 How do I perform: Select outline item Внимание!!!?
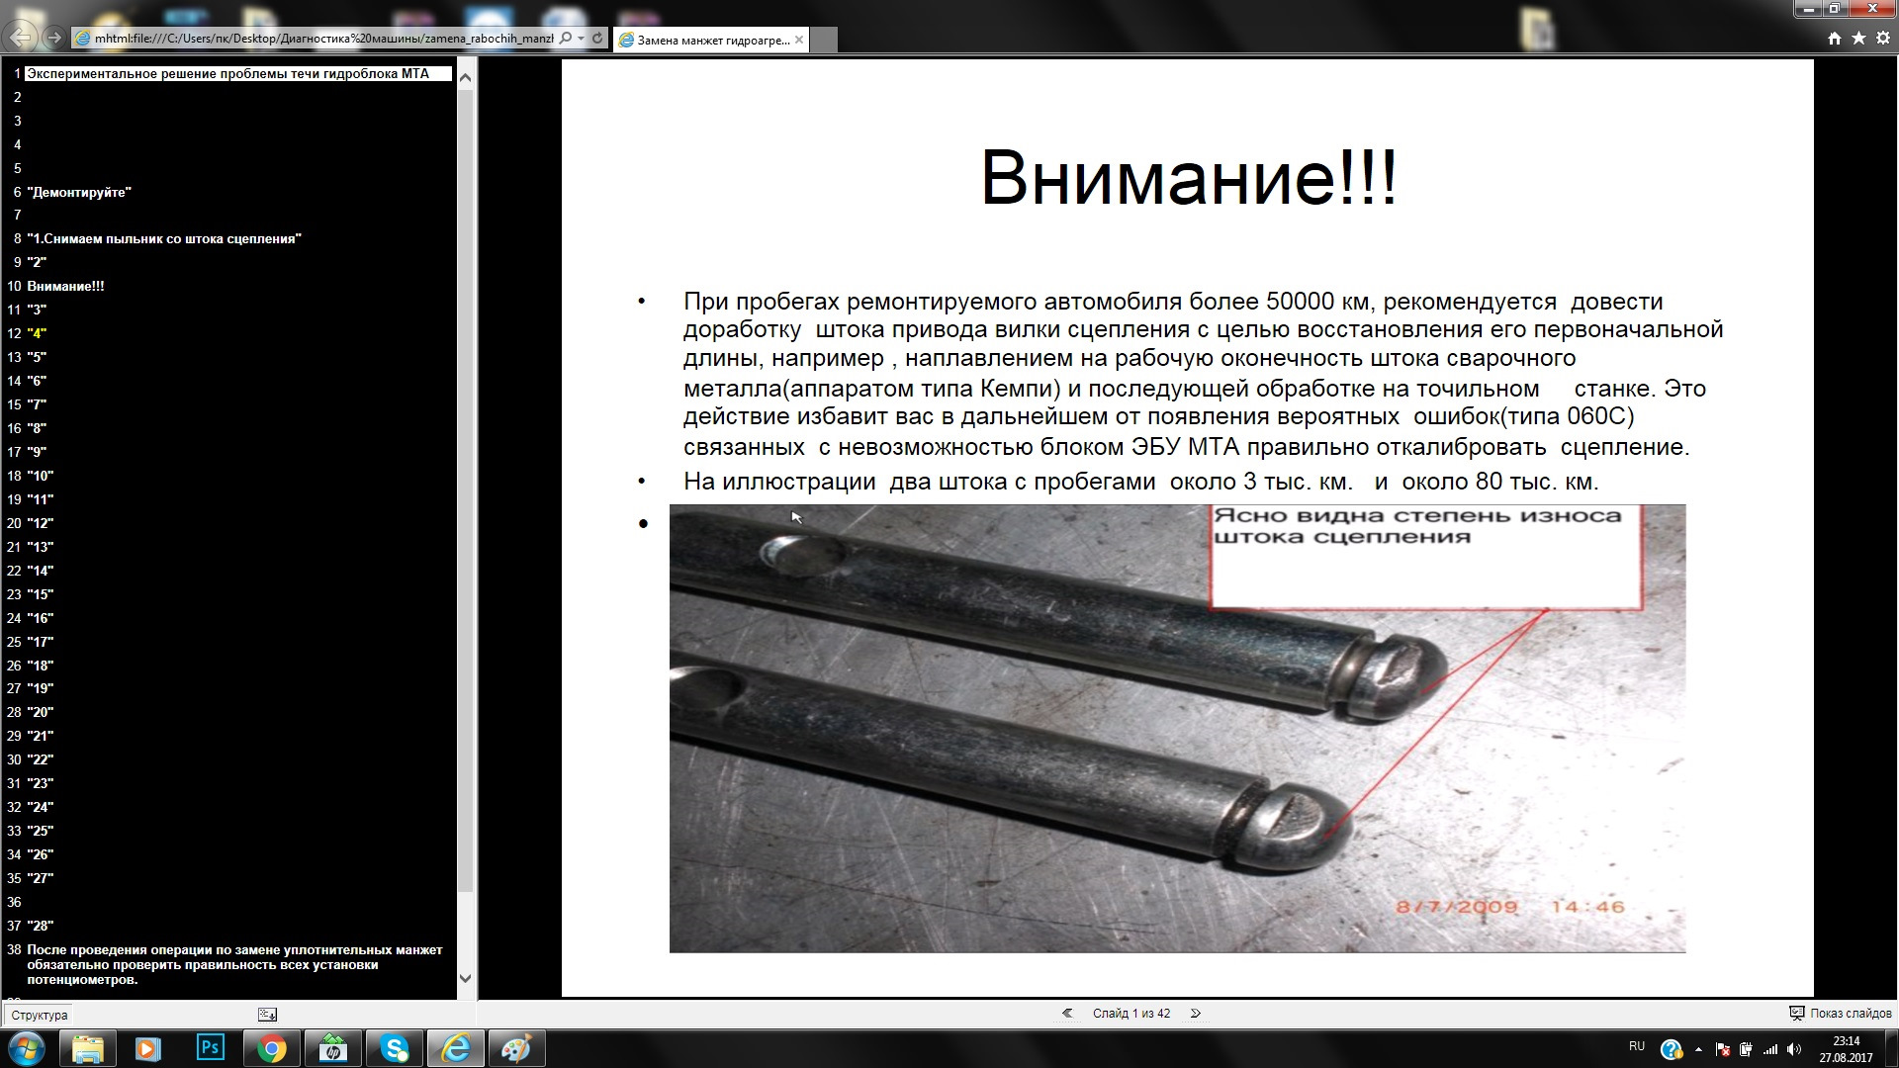(65, 286)
